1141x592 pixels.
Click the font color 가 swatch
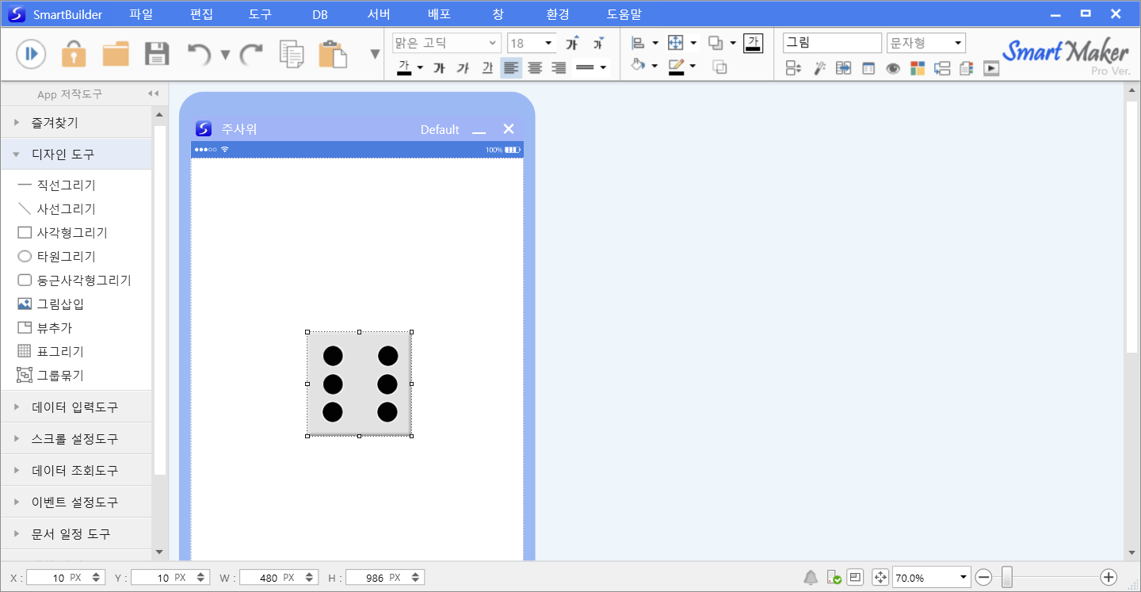[x=404, y=68]
